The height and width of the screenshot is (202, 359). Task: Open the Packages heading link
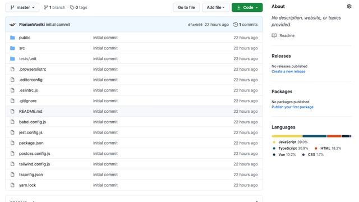click(x=282, y=91)
